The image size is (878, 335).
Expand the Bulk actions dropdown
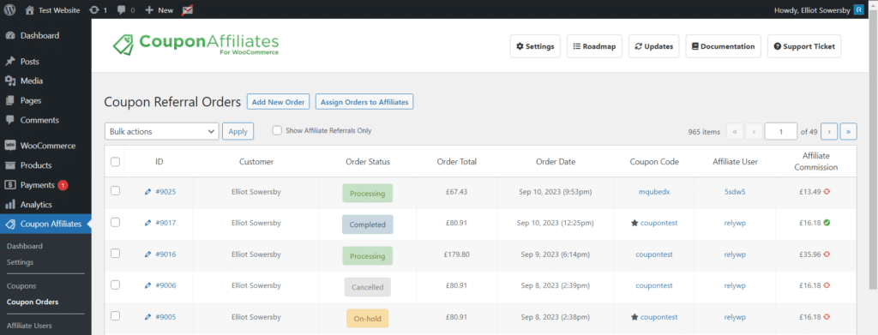tap(161, 131)
